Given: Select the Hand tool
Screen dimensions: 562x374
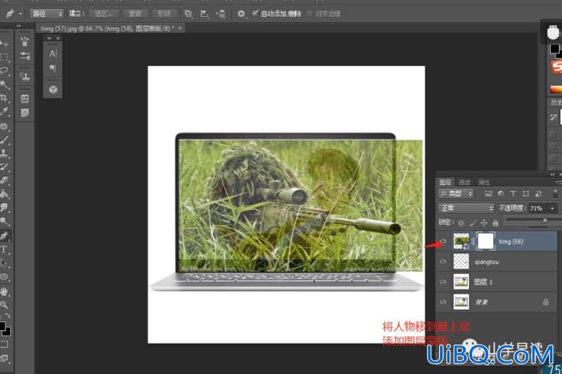Looking at the screenshot, I should point(4,292).
